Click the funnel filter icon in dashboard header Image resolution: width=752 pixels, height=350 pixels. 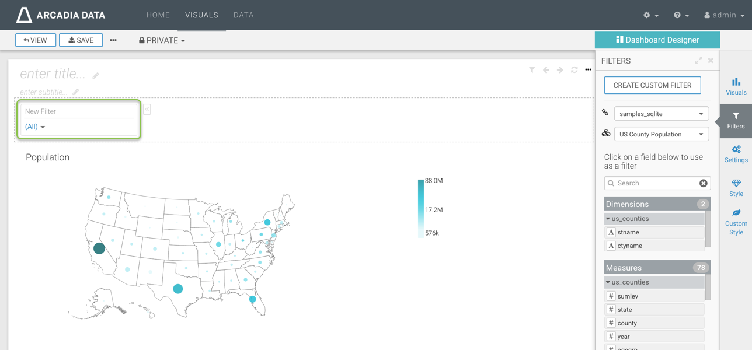point(532,70)
